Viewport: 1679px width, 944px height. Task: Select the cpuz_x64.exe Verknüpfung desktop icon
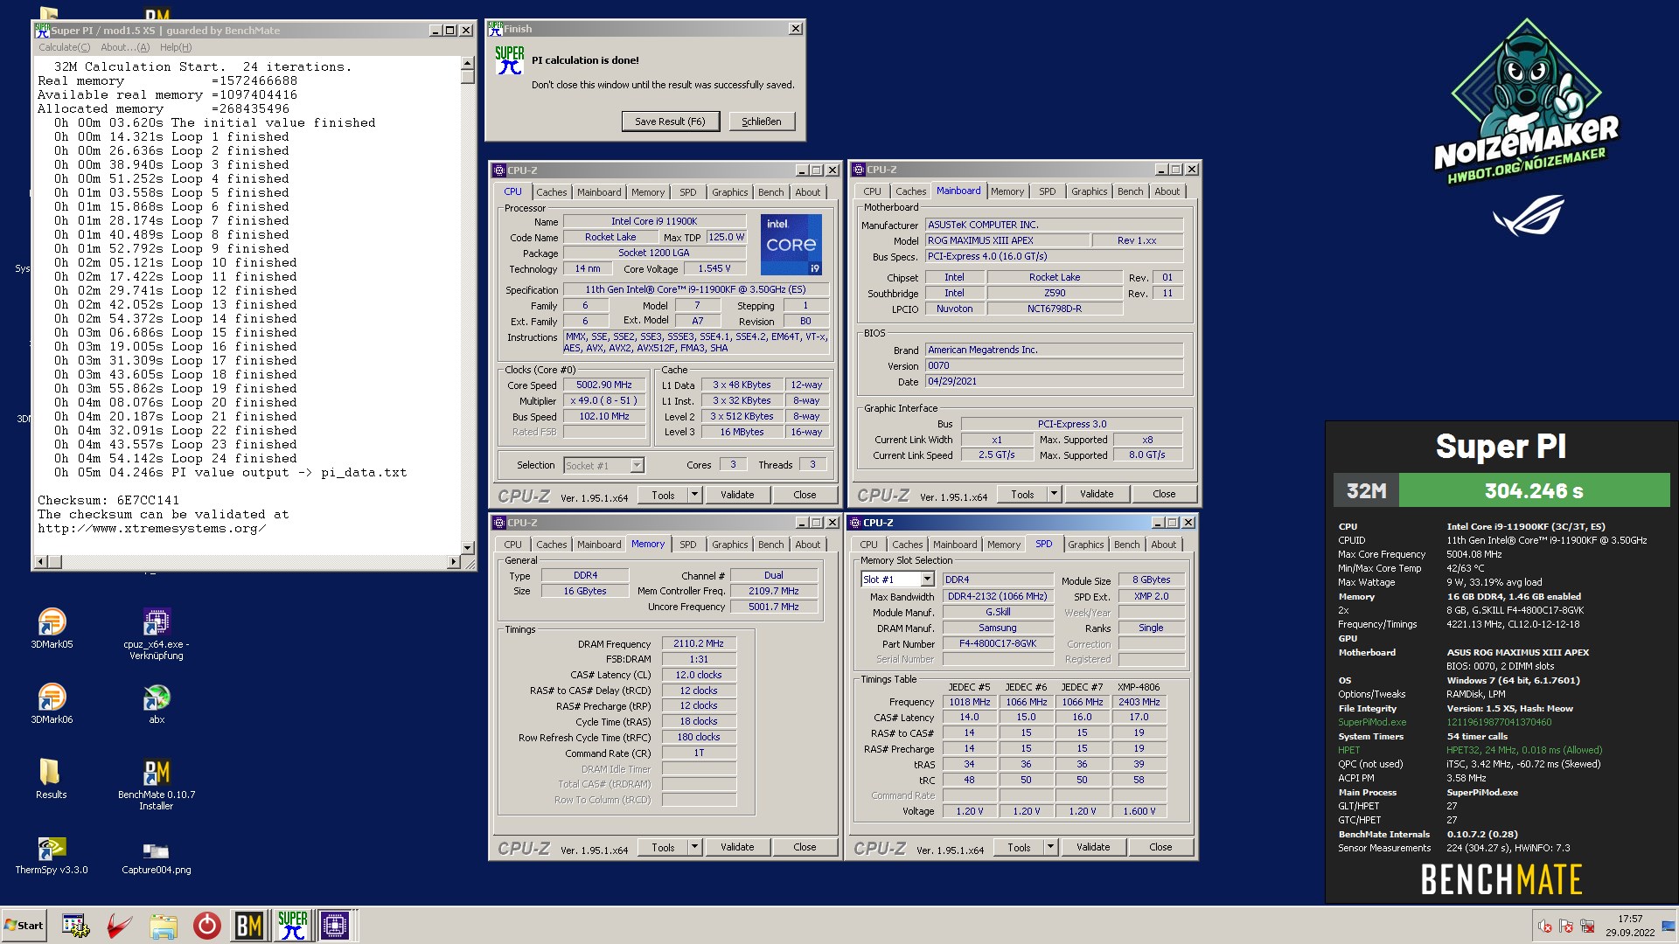pos(157,634)
